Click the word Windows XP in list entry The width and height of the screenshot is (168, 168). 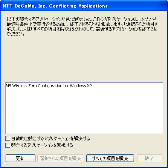[x=81, y=86]
